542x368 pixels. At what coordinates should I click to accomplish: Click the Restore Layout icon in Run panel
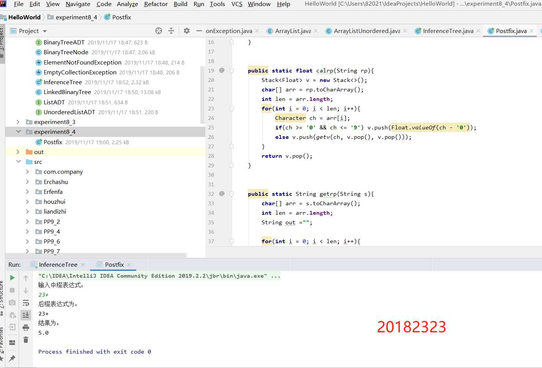(12, 342)
